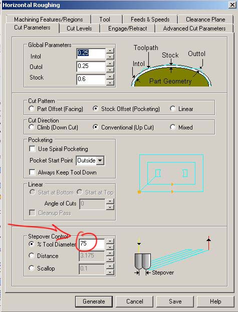The image size is (238, 312).
Task: Open Advanced Cut Parameters tab
Action: 194,28
